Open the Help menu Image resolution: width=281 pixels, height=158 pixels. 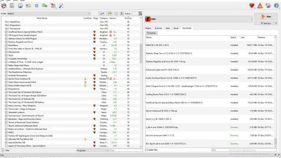(x=22, y=0)
